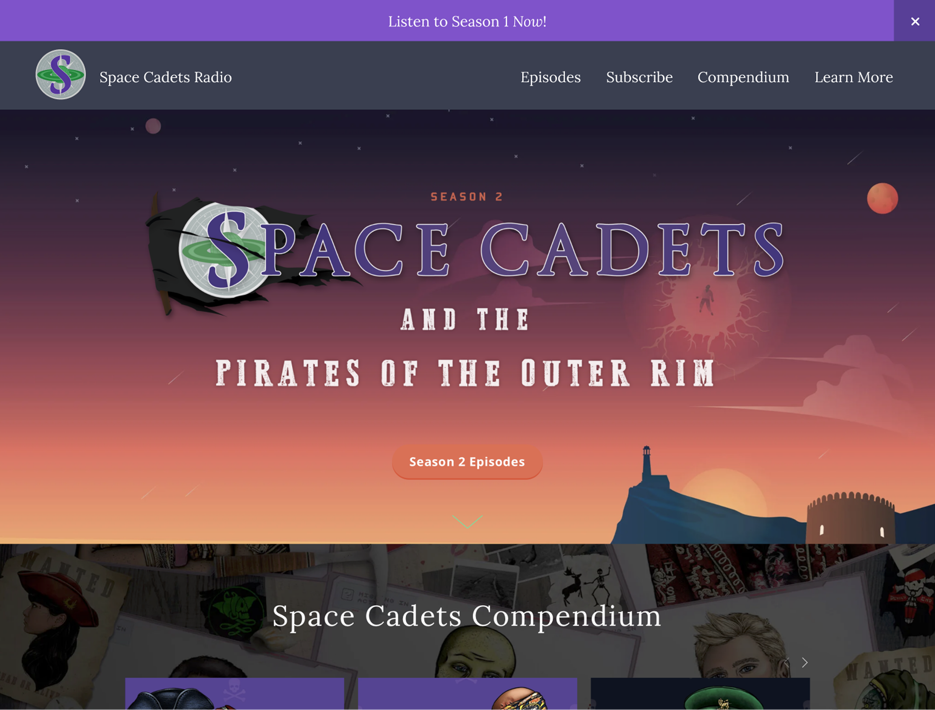Screen dimensions: 935x710
Task: Open the middle purple Compendium card
Action: pos(467,693)
